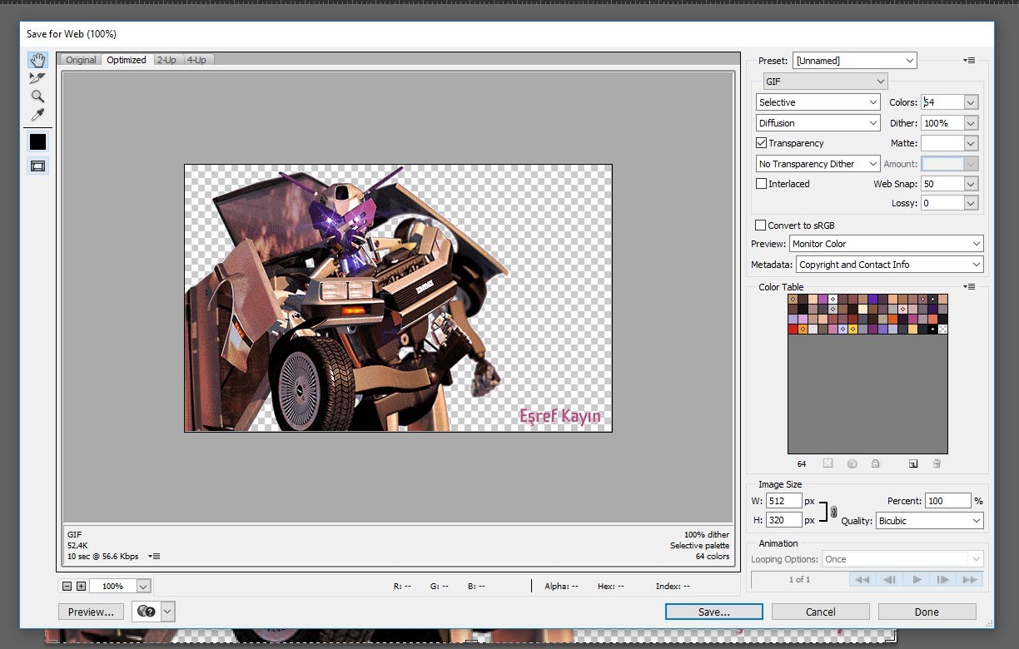The image size is (1019, 649).
Task: Select the Eyedropper tool
Action: 37,115
